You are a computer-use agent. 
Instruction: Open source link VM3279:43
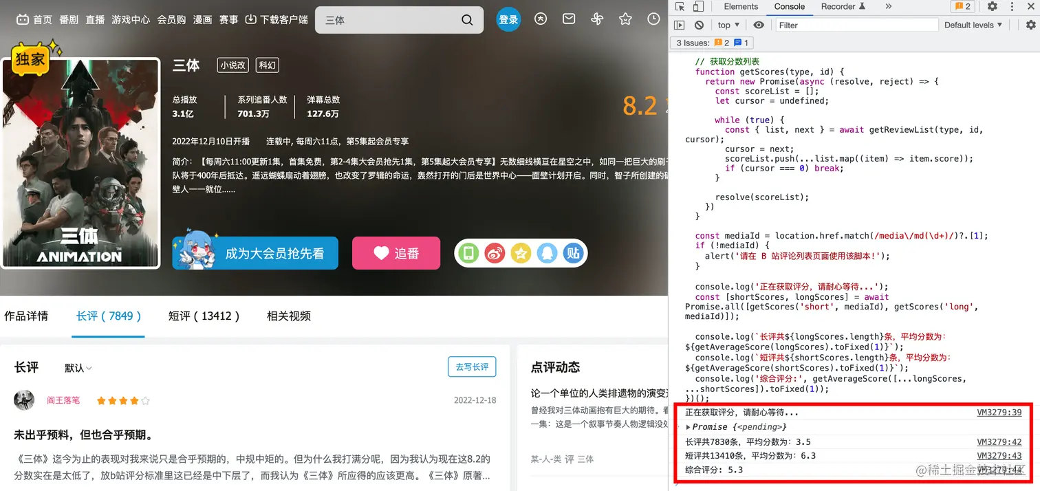point(999,456)
